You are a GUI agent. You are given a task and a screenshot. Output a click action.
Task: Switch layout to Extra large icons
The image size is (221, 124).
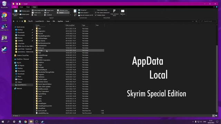(38, 10)
